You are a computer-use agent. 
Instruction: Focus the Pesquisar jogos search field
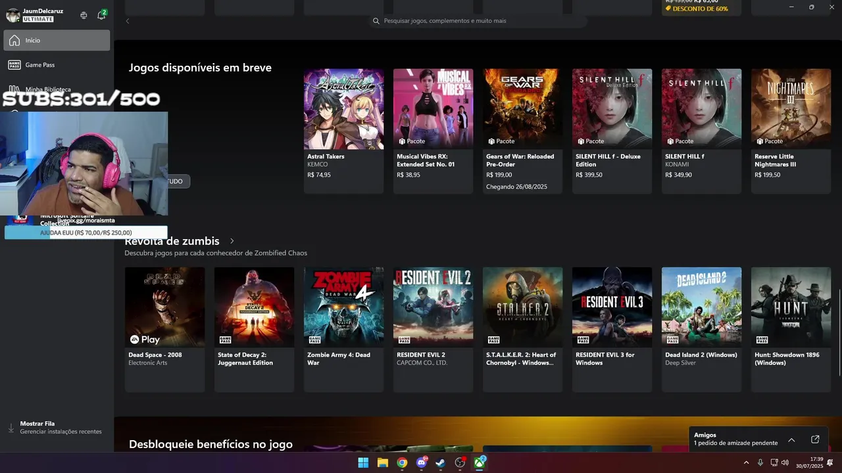pos(478,21)
